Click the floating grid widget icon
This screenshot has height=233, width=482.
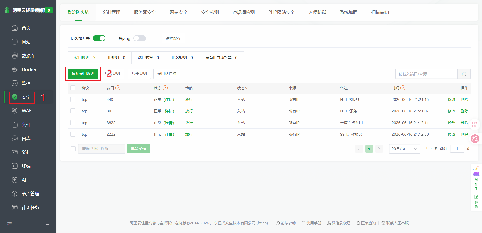(475, 124)
